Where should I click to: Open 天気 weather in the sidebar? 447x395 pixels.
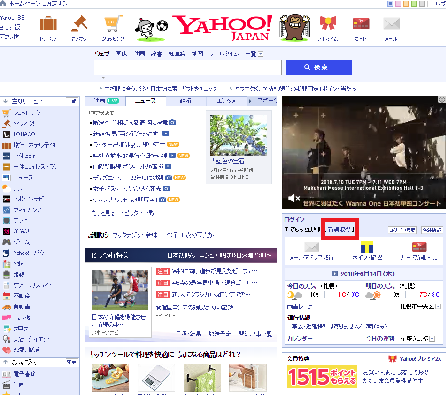[19, 188]
